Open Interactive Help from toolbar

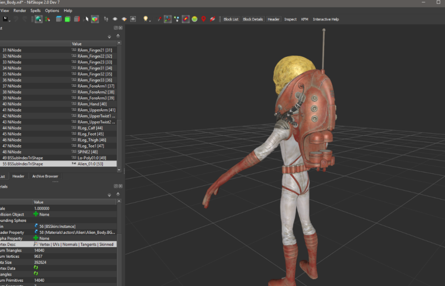tap(325, 19)
